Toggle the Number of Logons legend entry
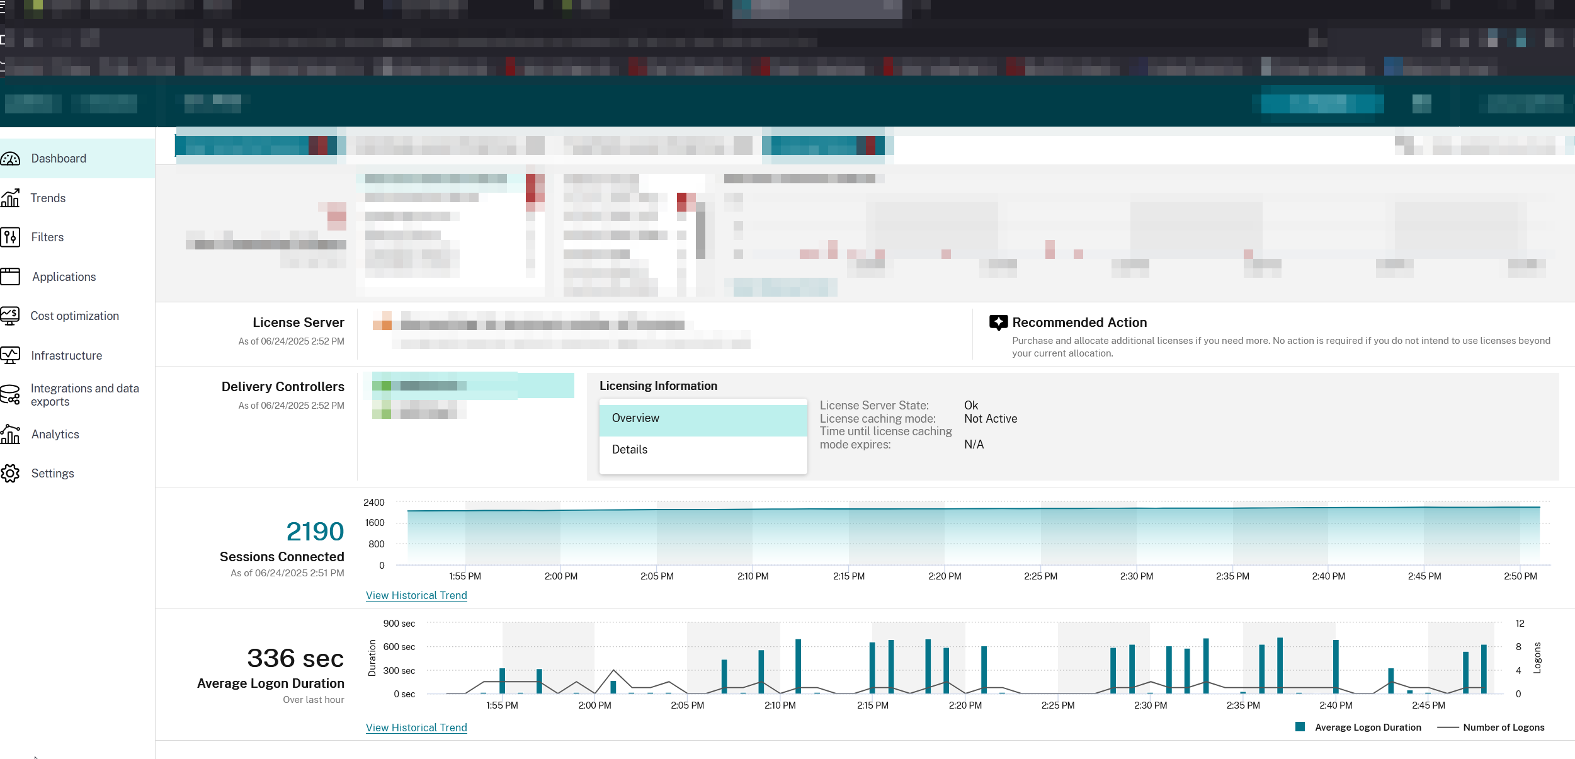The height and width of the screenshot is (759, 1575). [x=1503, y=728]
